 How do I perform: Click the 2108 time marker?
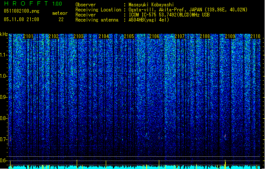(205, 36)
